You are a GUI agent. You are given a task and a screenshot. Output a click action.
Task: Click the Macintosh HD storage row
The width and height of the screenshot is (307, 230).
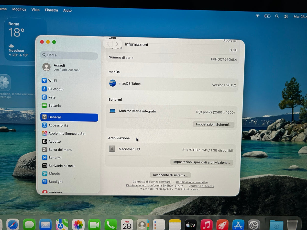171,150
